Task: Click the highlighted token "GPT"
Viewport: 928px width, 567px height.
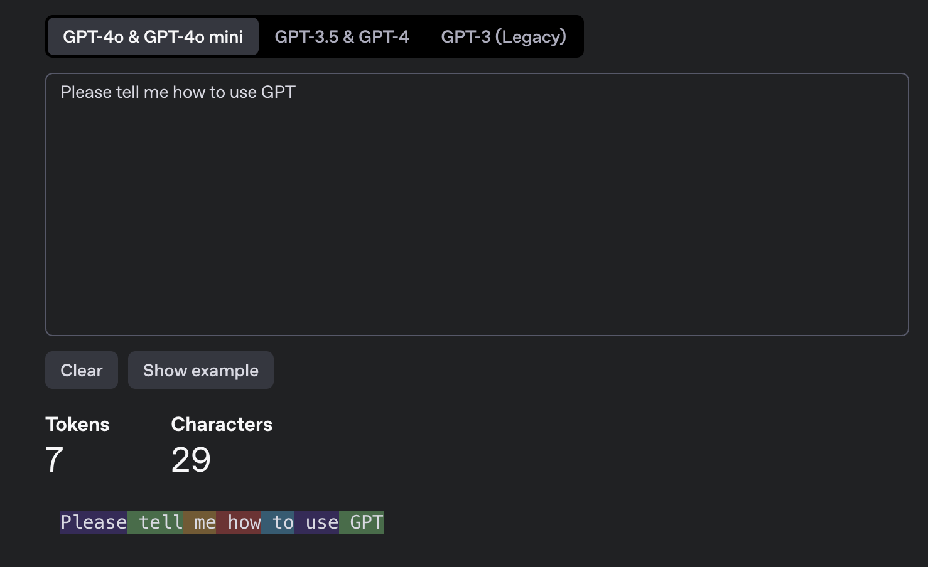Action: (x=362, y=522)
